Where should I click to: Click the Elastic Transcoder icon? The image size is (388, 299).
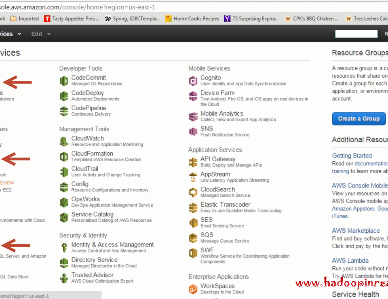pos(193,207)
